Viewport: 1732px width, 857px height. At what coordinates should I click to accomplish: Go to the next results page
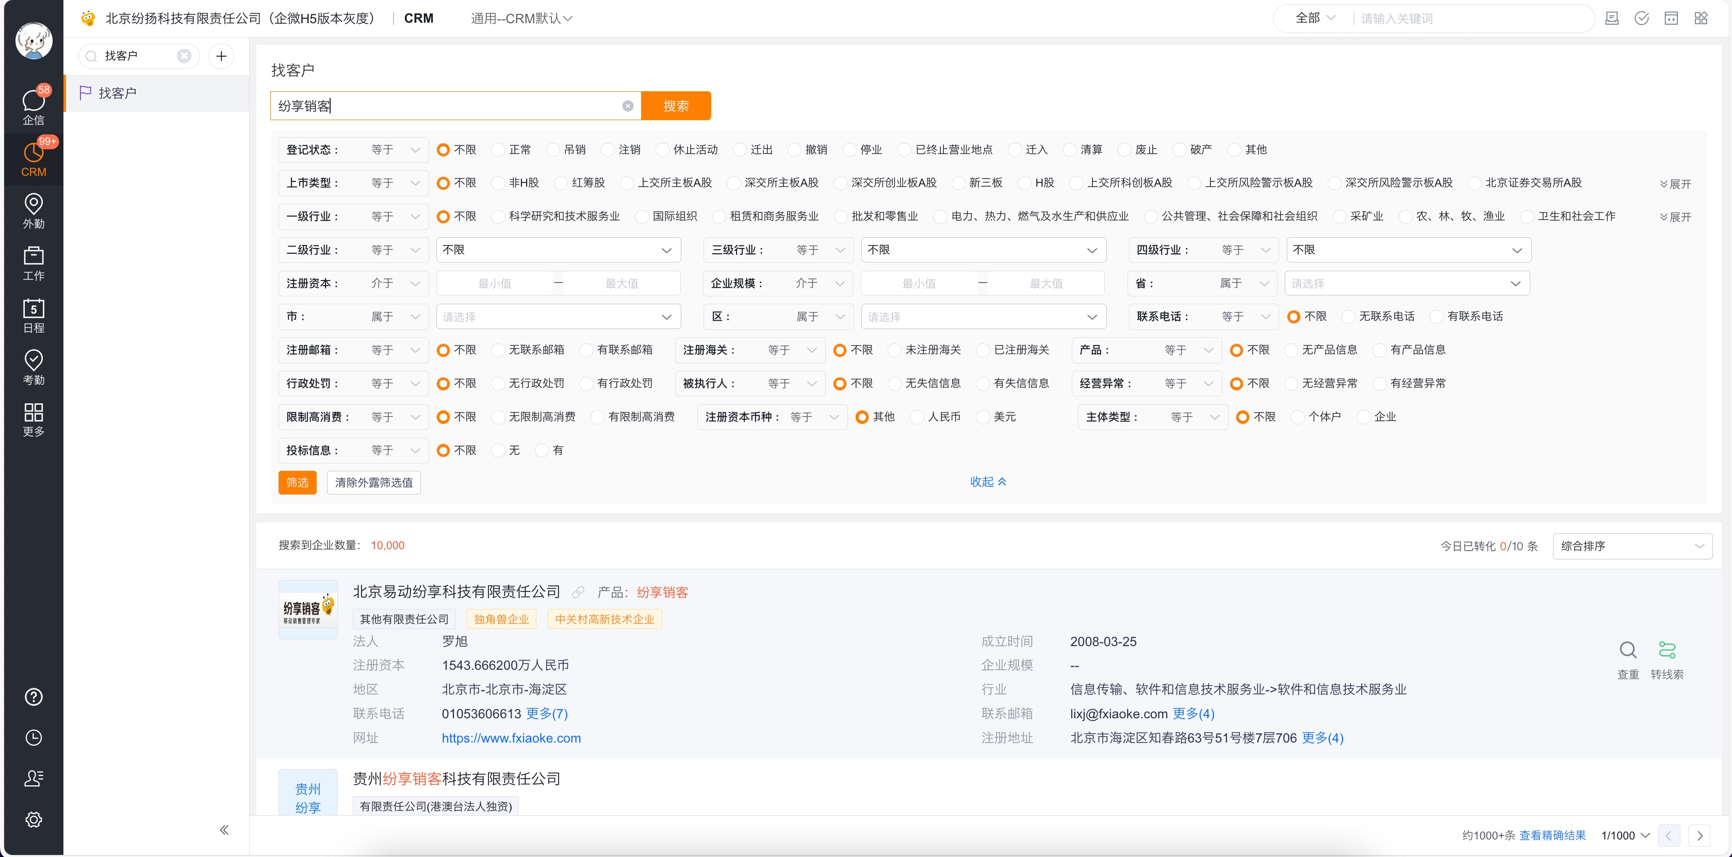pyautogui.click(x=1700, y=835)
